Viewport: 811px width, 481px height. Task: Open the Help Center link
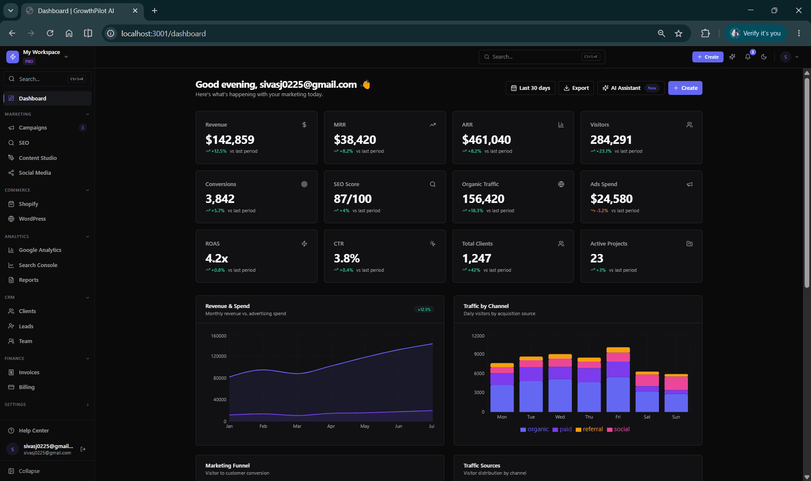click(x=47, y=431)
